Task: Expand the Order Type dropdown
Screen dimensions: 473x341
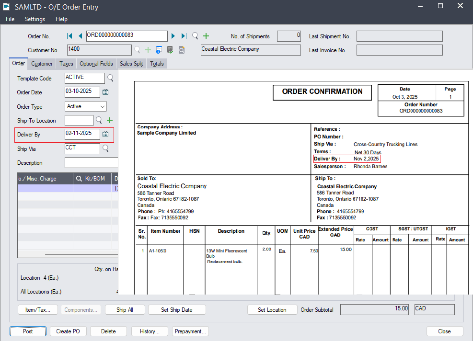Action: click(x=102, y=106)
